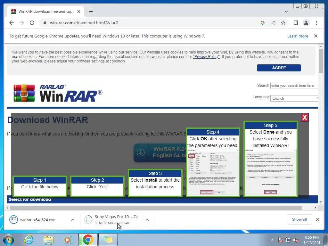
Task: Click the scroll down arrow of the page
Action: (321, 202)
